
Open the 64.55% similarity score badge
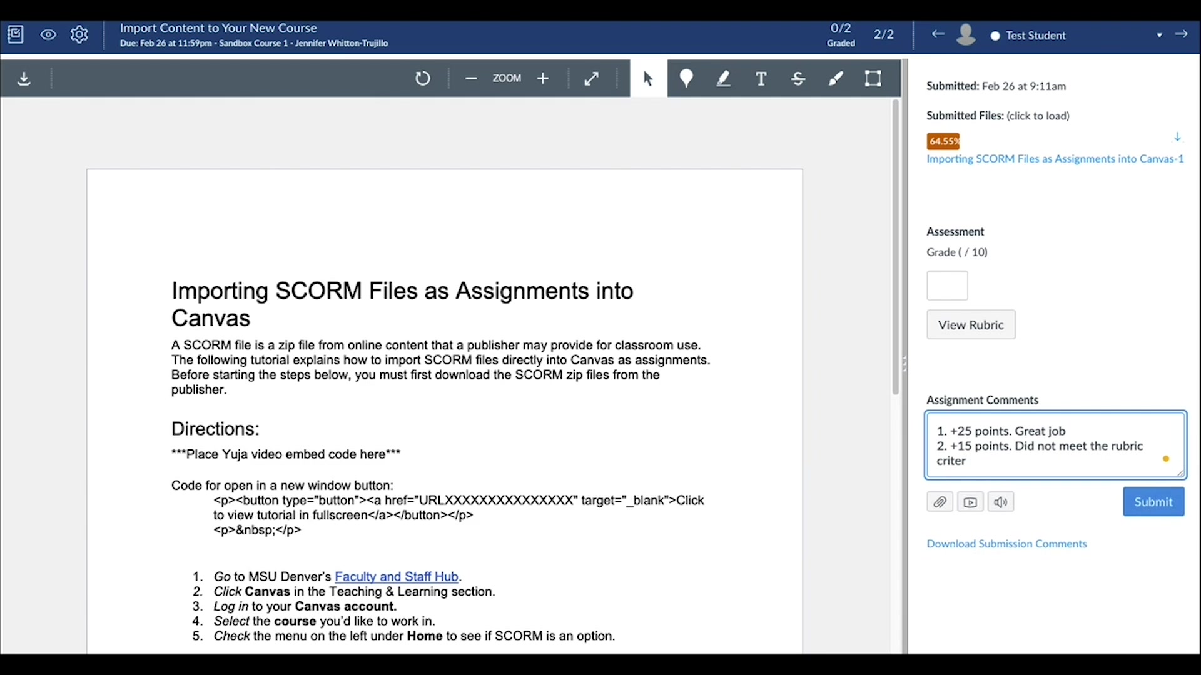943,141
